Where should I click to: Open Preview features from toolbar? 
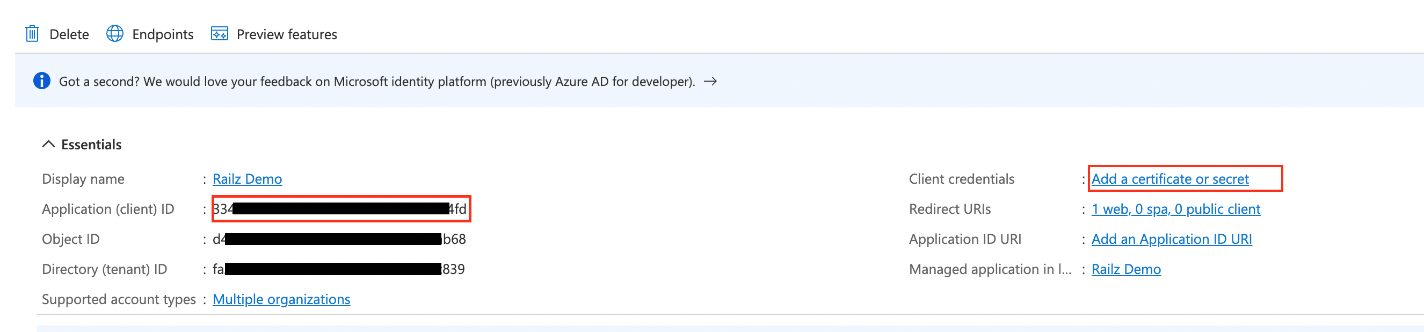[x=286, y=35]
